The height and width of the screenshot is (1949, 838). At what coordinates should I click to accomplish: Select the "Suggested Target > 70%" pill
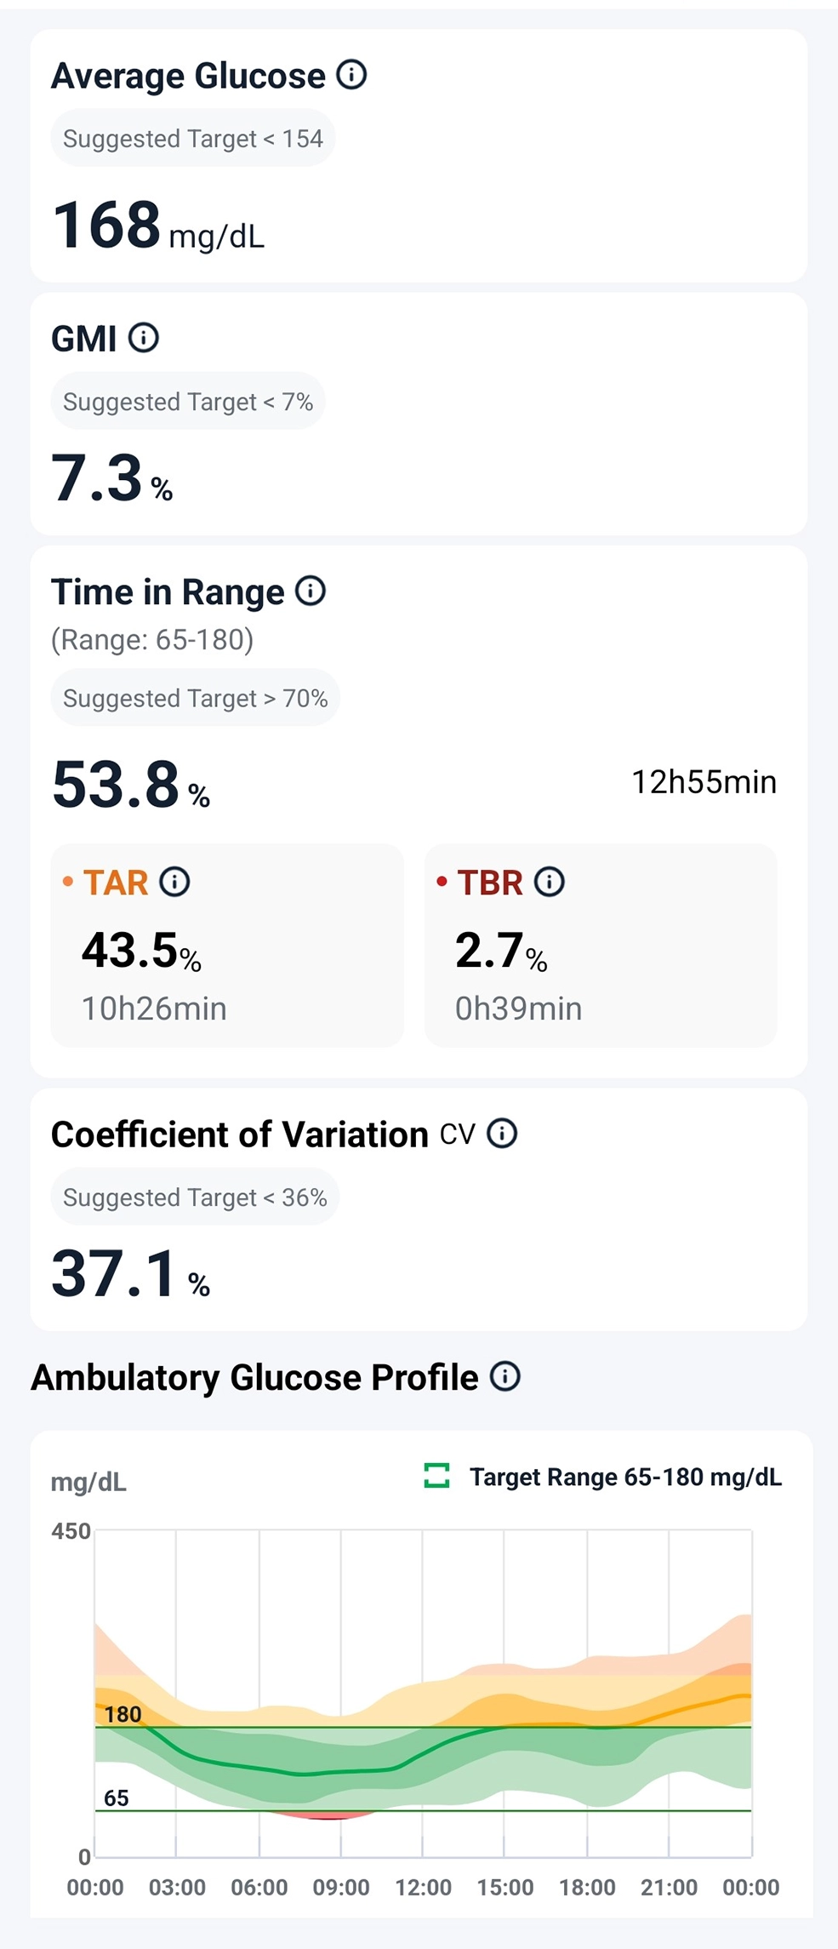[195, 699]
